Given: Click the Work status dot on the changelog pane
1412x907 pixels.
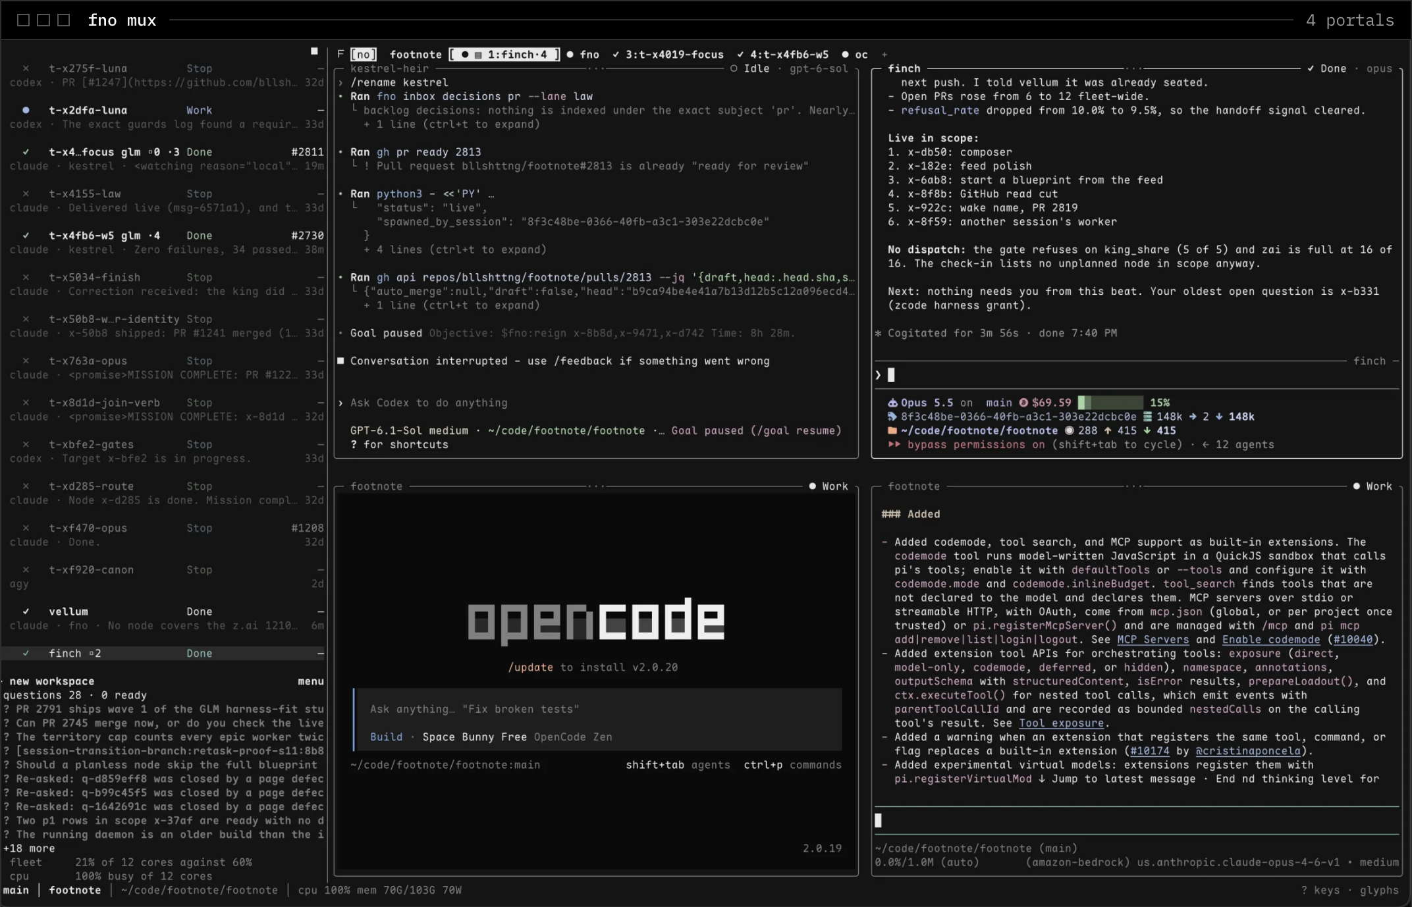Looking at the screenshot, I should pos(1356,486).
